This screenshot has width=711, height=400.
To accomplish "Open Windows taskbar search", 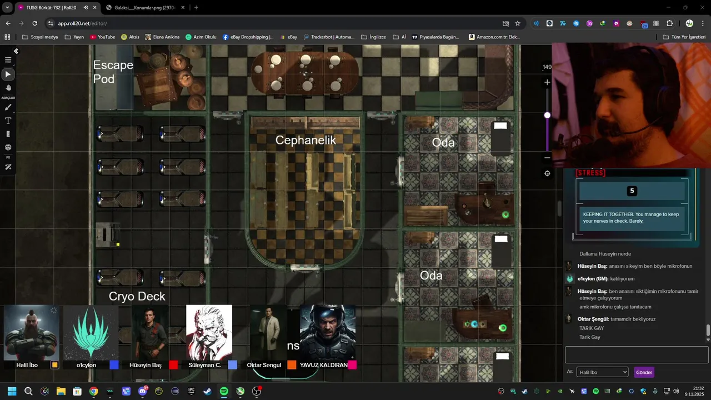I will tap(28, 391).
